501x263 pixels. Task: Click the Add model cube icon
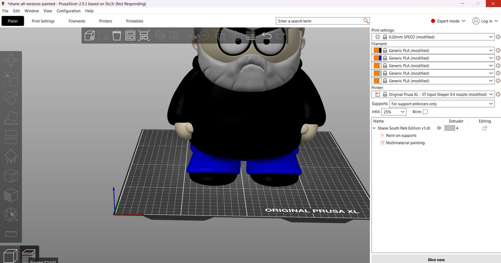click(90, 35)
